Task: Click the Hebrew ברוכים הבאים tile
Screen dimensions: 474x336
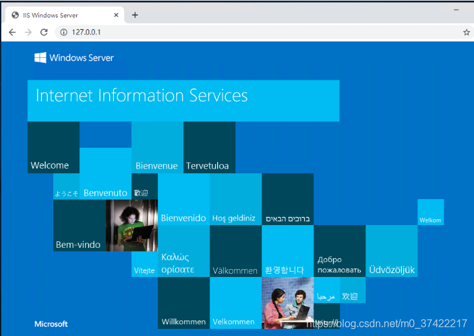Action: click(288, 199)
